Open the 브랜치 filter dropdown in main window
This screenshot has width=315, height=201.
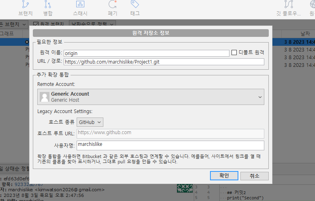[13, 24]
